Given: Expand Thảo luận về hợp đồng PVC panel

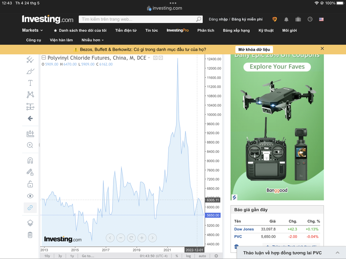Looking at the screenshot, I should [x=291, y=253].
